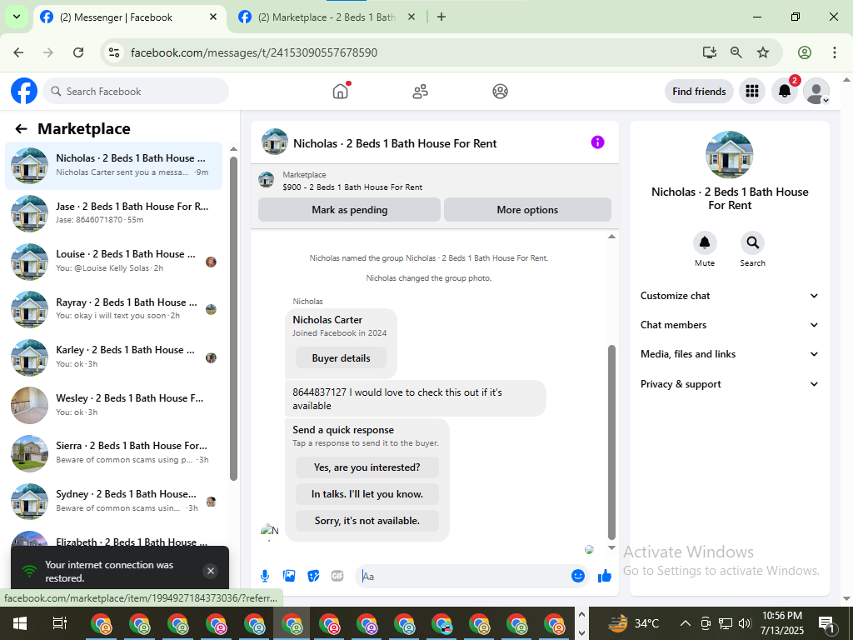The height and width of the screenshot is (640, 853).
Task: Bookmark this page star icon
Action: tap(763, 52)
